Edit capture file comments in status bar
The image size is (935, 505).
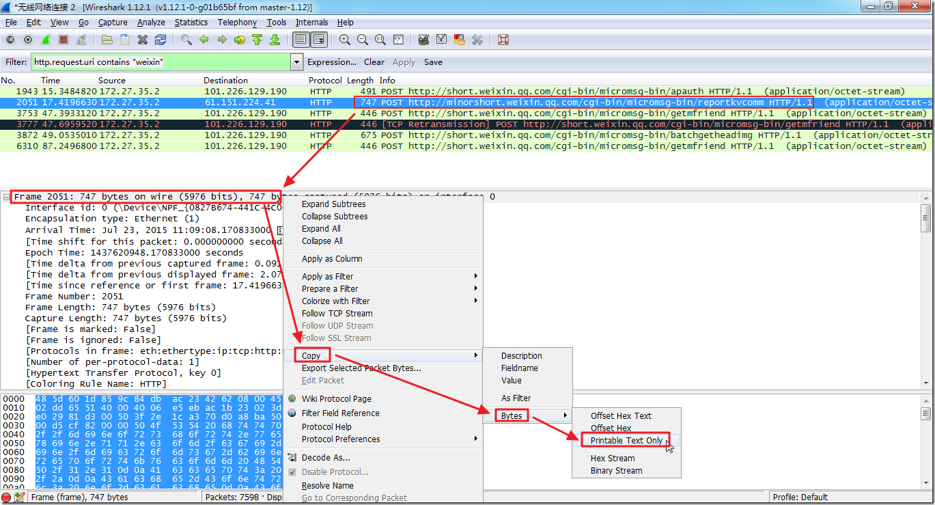click(20, 497)
